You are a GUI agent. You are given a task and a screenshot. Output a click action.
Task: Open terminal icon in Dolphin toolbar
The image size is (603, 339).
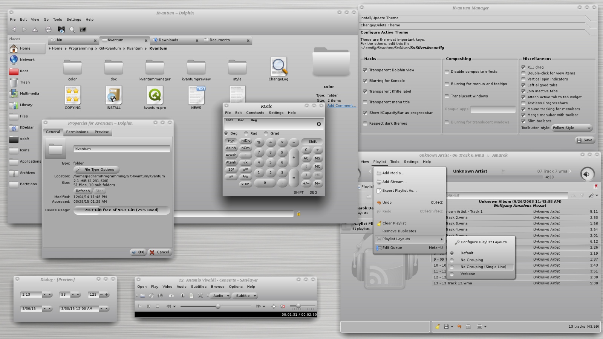[83, 29]
